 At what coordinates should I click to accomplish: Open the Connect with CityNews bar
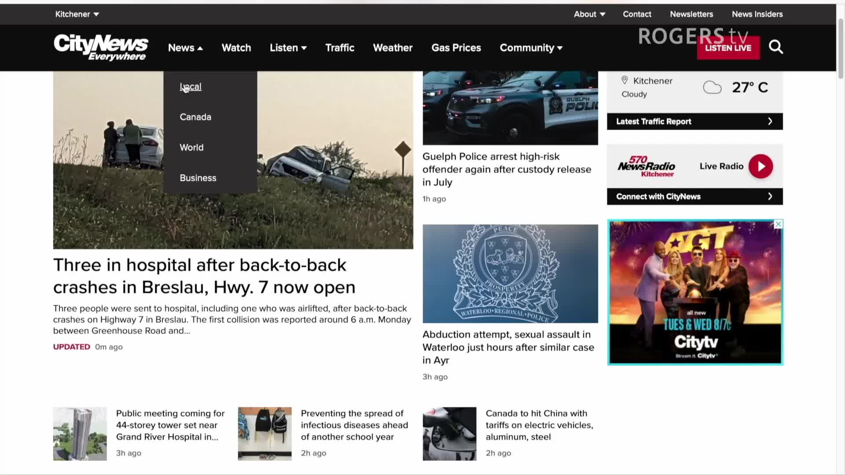point(695,197)
